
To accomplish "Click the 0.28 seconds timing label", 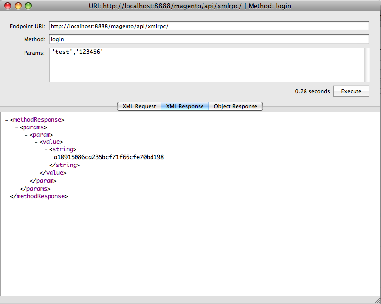I will (x=312, y=91).
